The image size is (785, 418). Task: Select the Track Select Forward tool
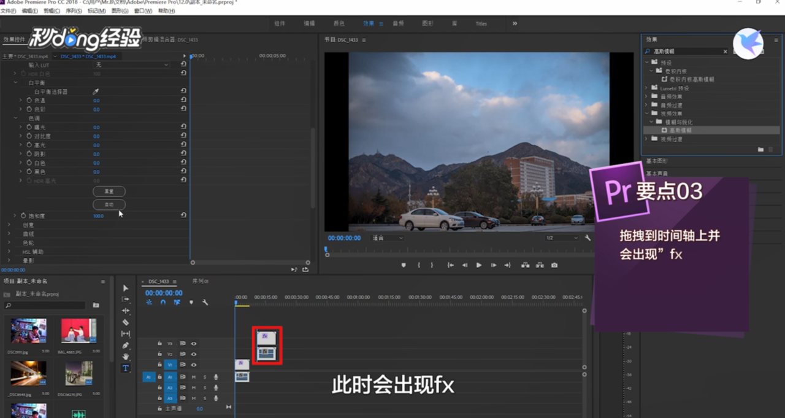click(126, 300)
